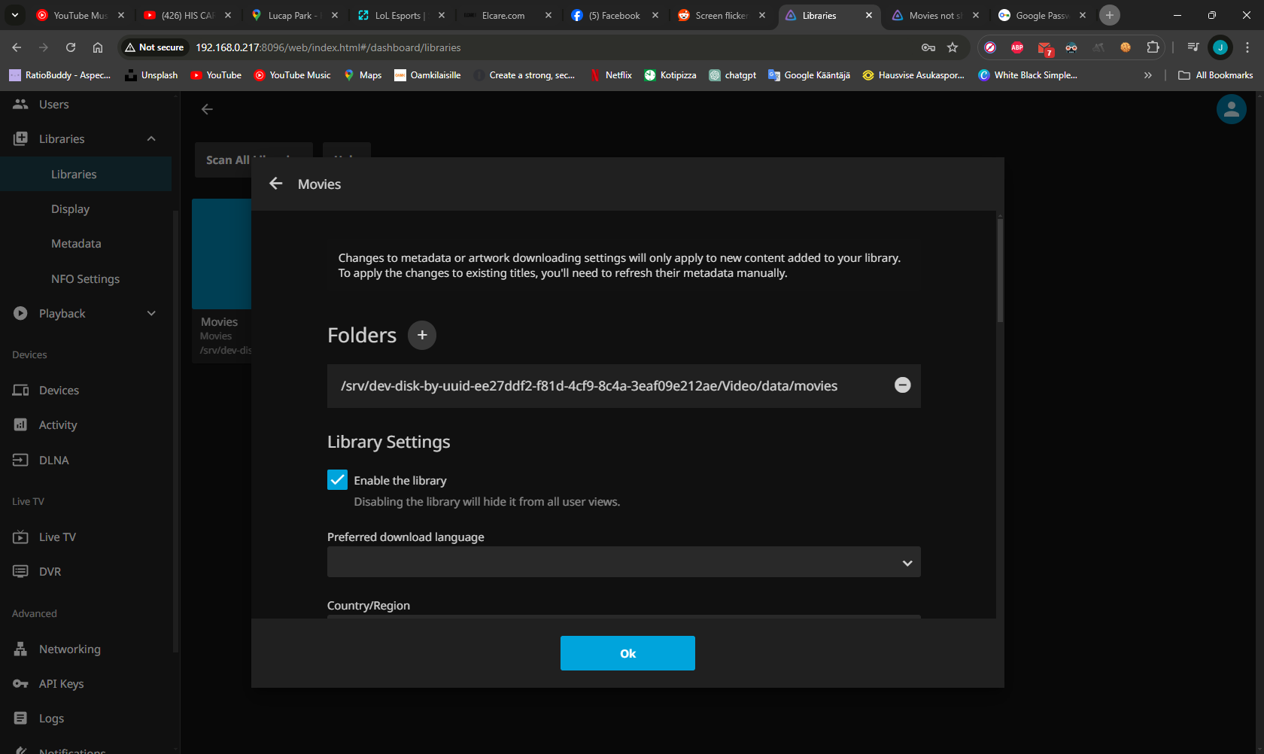
Task: Open API Keys in the sidebar
Action: tap(61, 683)
